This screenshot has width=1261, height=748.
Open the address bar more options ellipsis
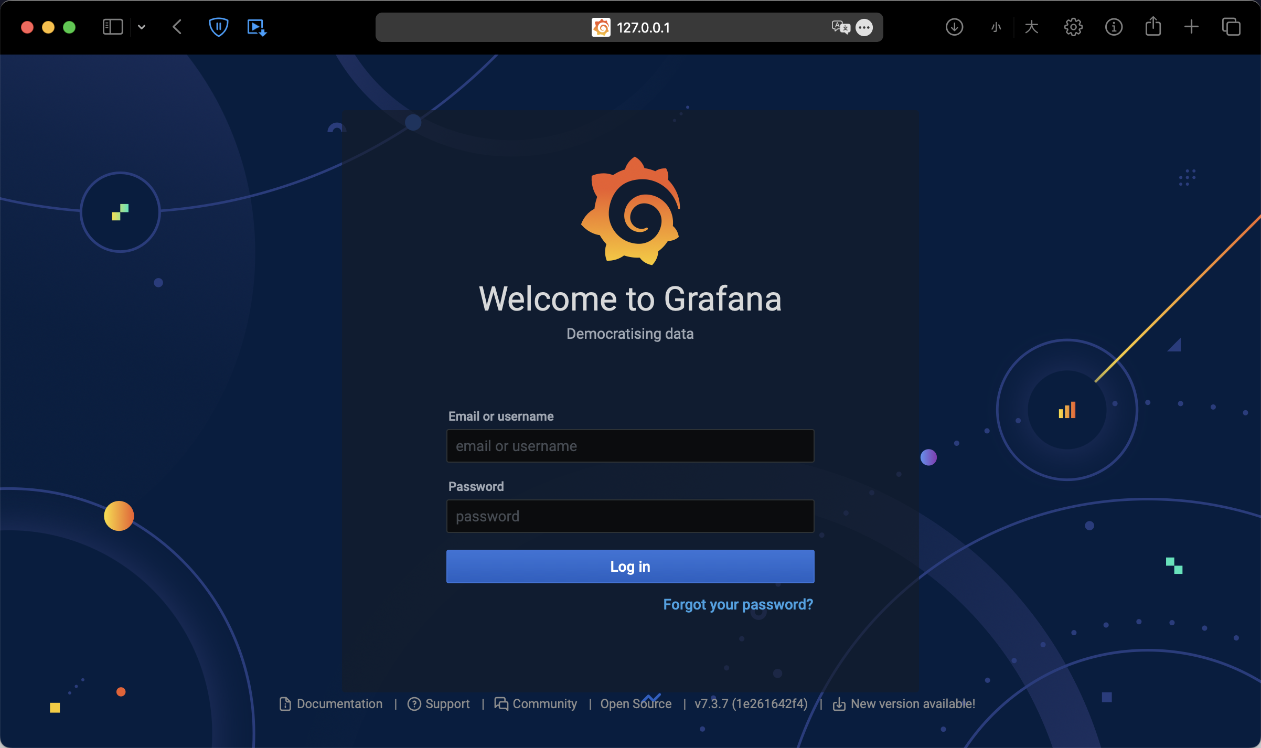(864, 27)
